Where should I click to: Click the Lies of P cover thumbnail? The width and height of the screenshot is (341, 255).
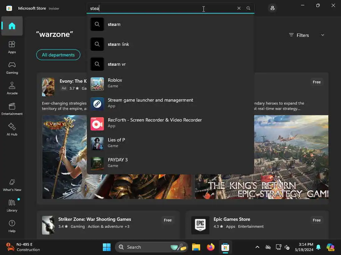97,143
